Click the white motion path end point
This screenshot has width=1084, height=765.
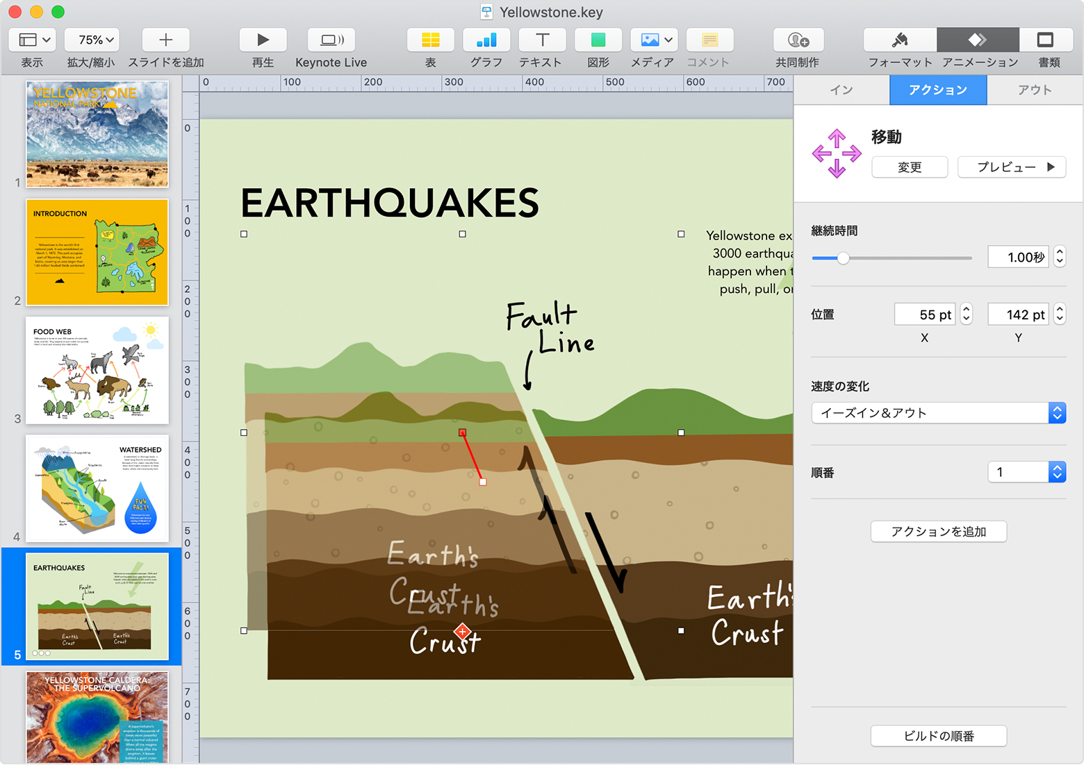(x=483, y=482)
